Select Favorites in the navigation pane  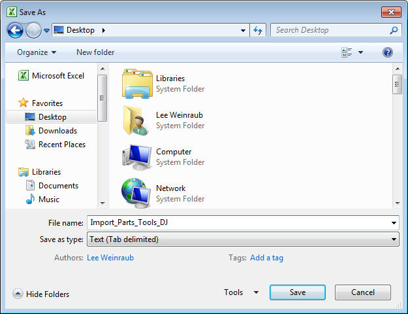(x=47, y=103)
